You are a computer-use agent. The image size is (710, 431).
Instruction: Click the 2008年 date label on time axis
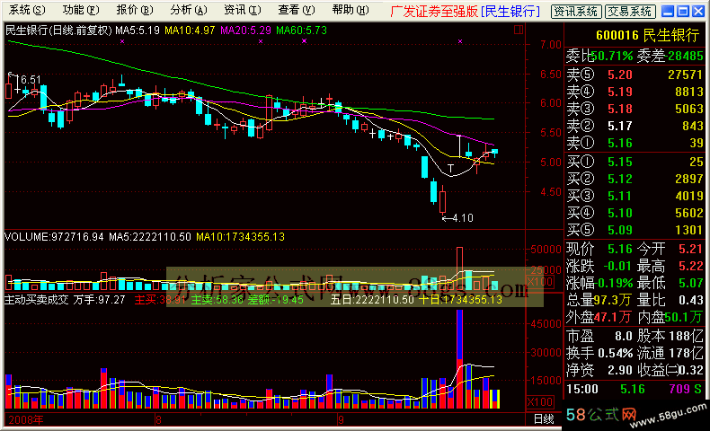pyautogui.click(x=25, y=419)
